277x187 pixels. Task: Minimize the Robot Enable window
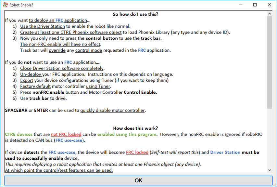point(241,5)
